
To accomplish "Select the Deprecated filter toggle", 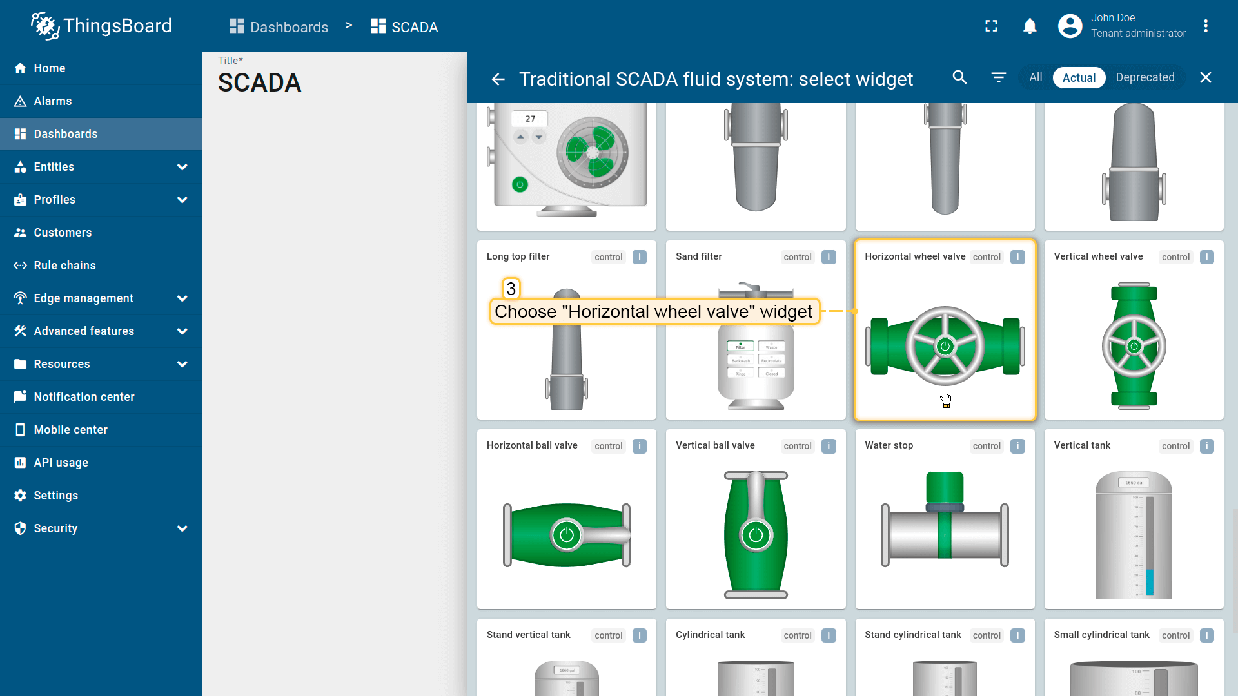I will [x=1145, y=77].
